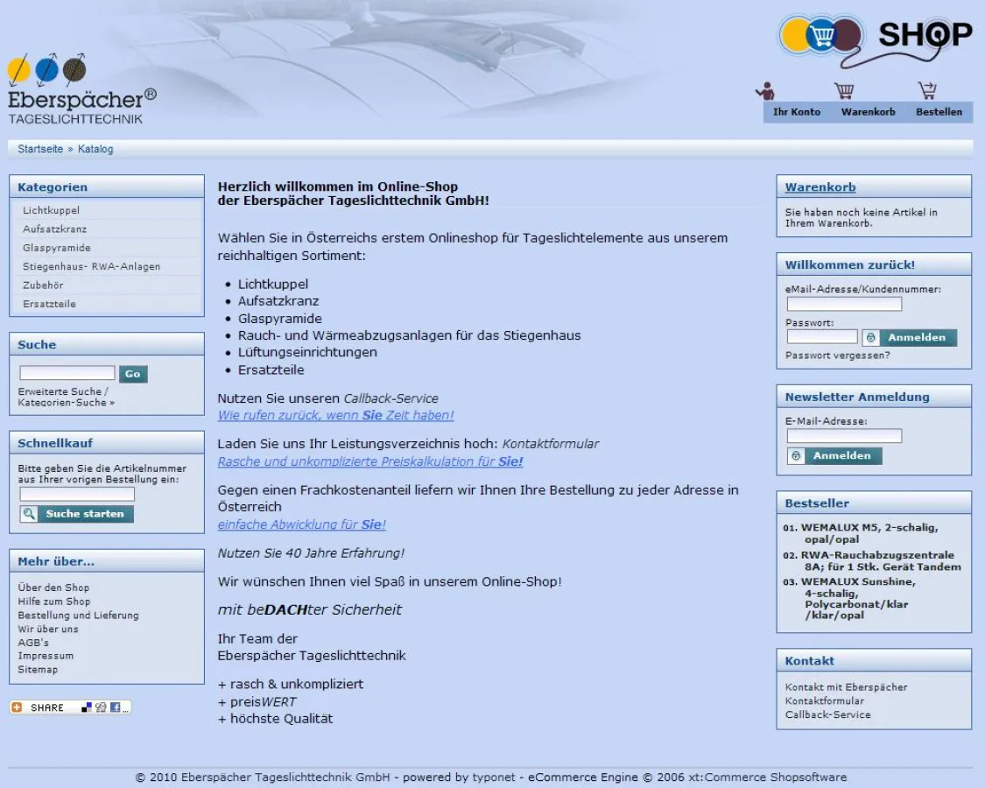View Warenkorb using the shopping cart icon
The image size is (985, 788).
843,88
